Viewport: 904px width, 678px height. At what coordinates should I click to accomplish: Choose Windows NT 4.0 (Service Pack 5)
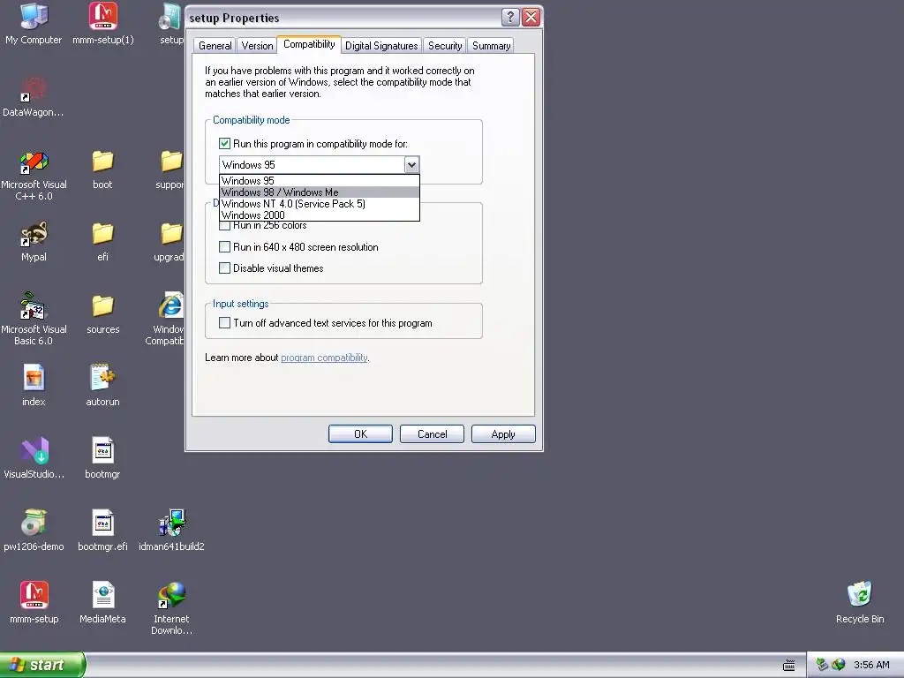pyautogui.click(x=320, y=204)
